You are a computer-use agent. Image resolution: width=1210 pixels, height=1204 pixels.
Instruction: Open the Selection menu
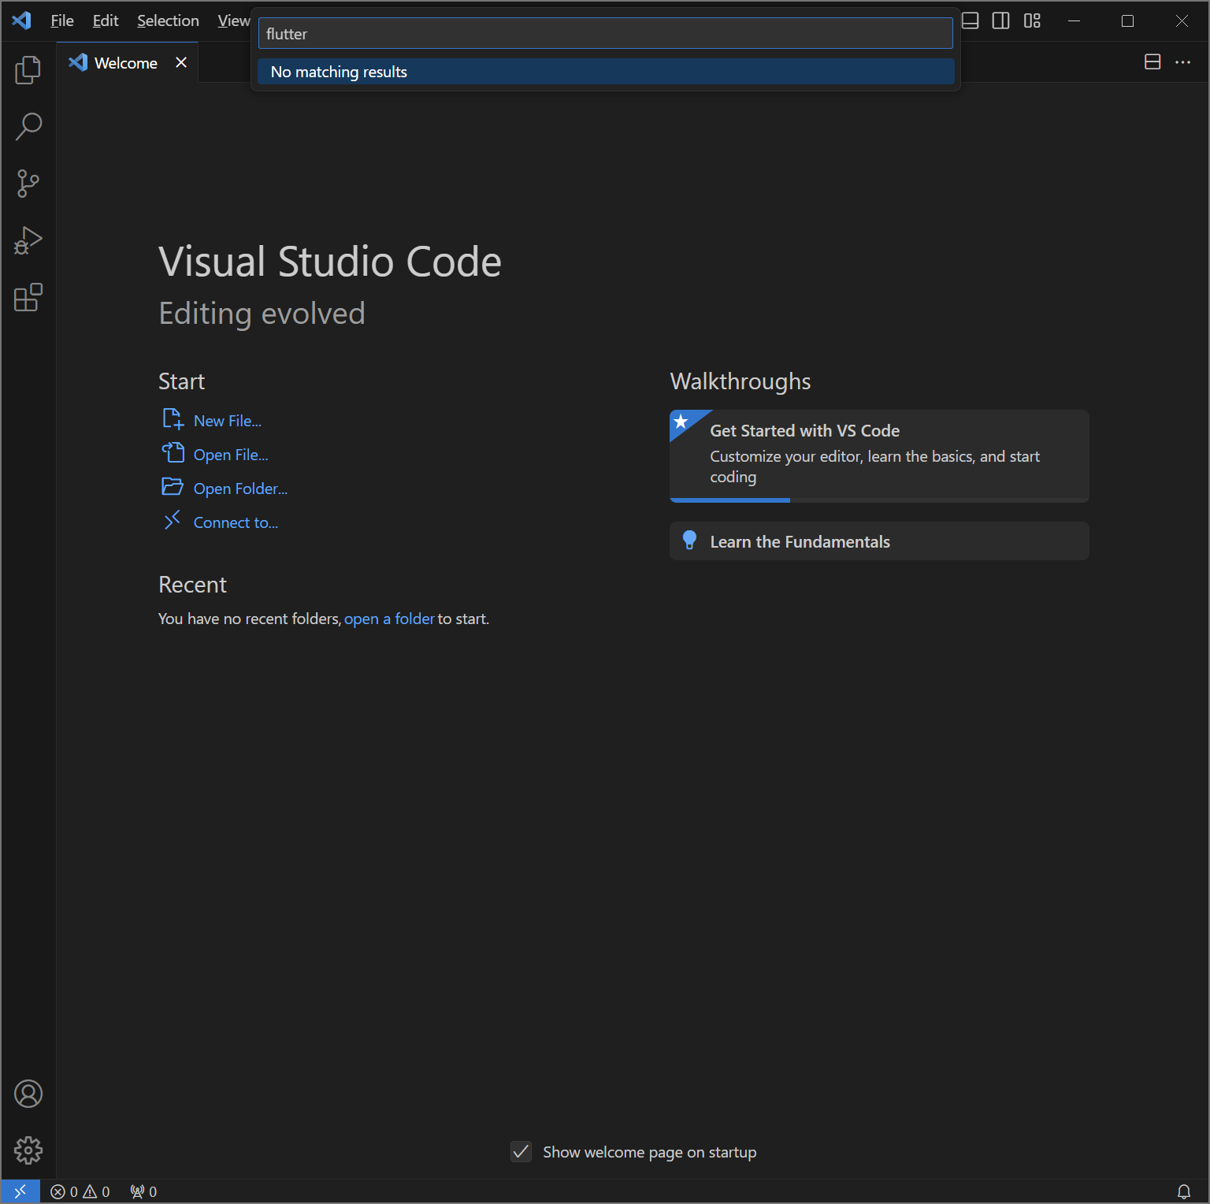168,20
